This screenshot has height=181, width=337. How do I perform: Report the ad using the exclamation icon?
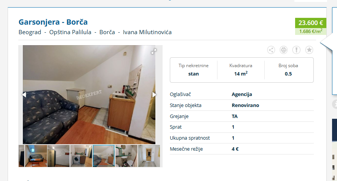[296, 50]
